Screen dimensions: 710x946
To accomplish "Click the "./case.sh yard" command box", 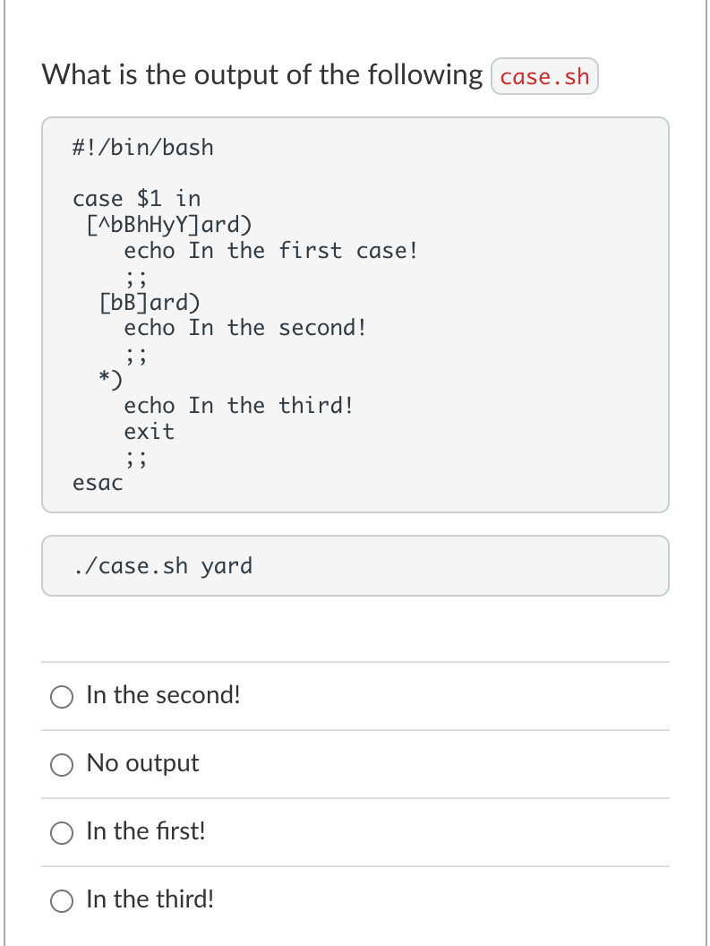I will 355,566.
